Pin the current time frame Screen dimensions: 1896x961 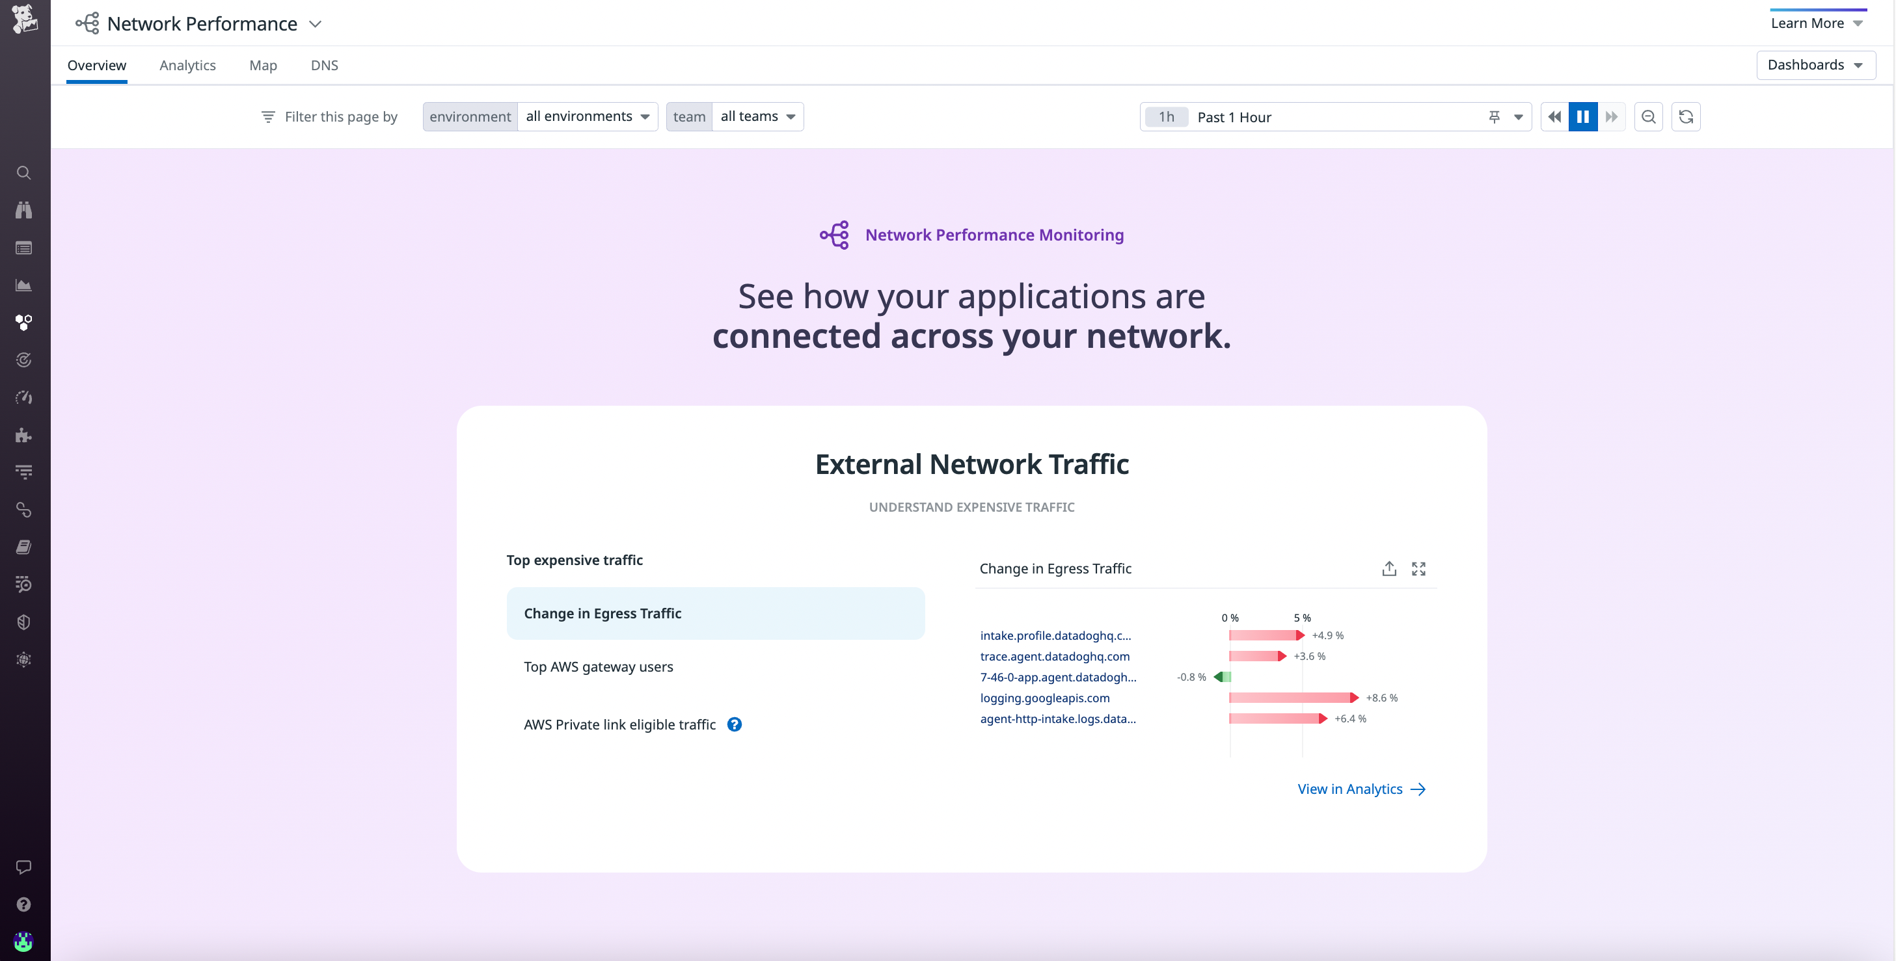coord(1493,116)
